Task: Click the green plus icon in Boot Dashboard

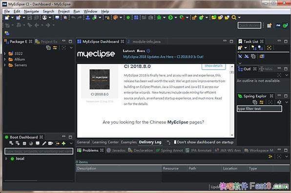Action: point(63,143)
